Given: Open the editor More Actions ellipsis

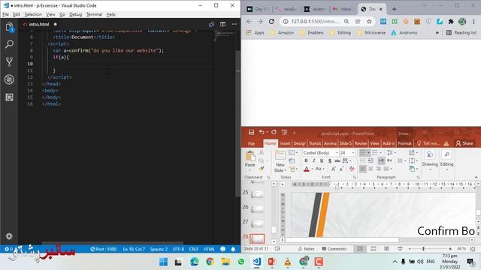Looking at the screenshot, I should (x=234, y=24).
